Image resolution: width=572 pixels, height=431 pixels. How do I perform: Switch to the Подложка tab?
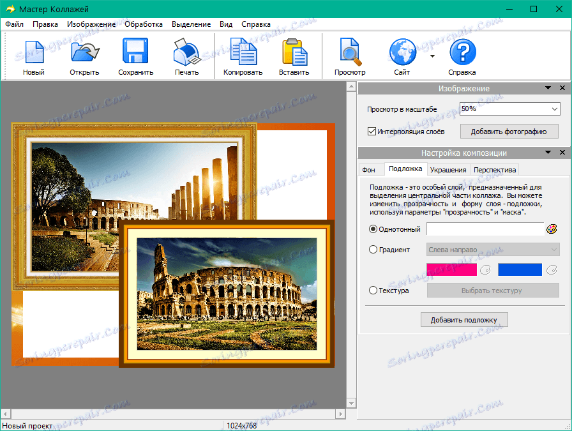click(405, 169)
